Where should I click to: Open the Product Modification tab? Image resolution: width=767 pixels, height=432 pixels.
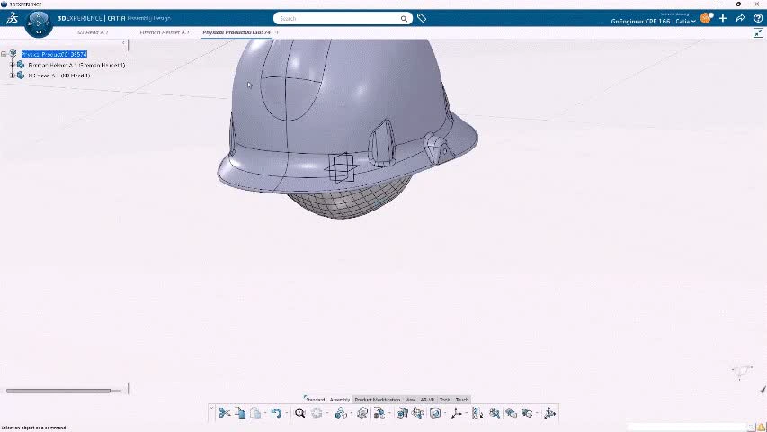click(377, 400)
